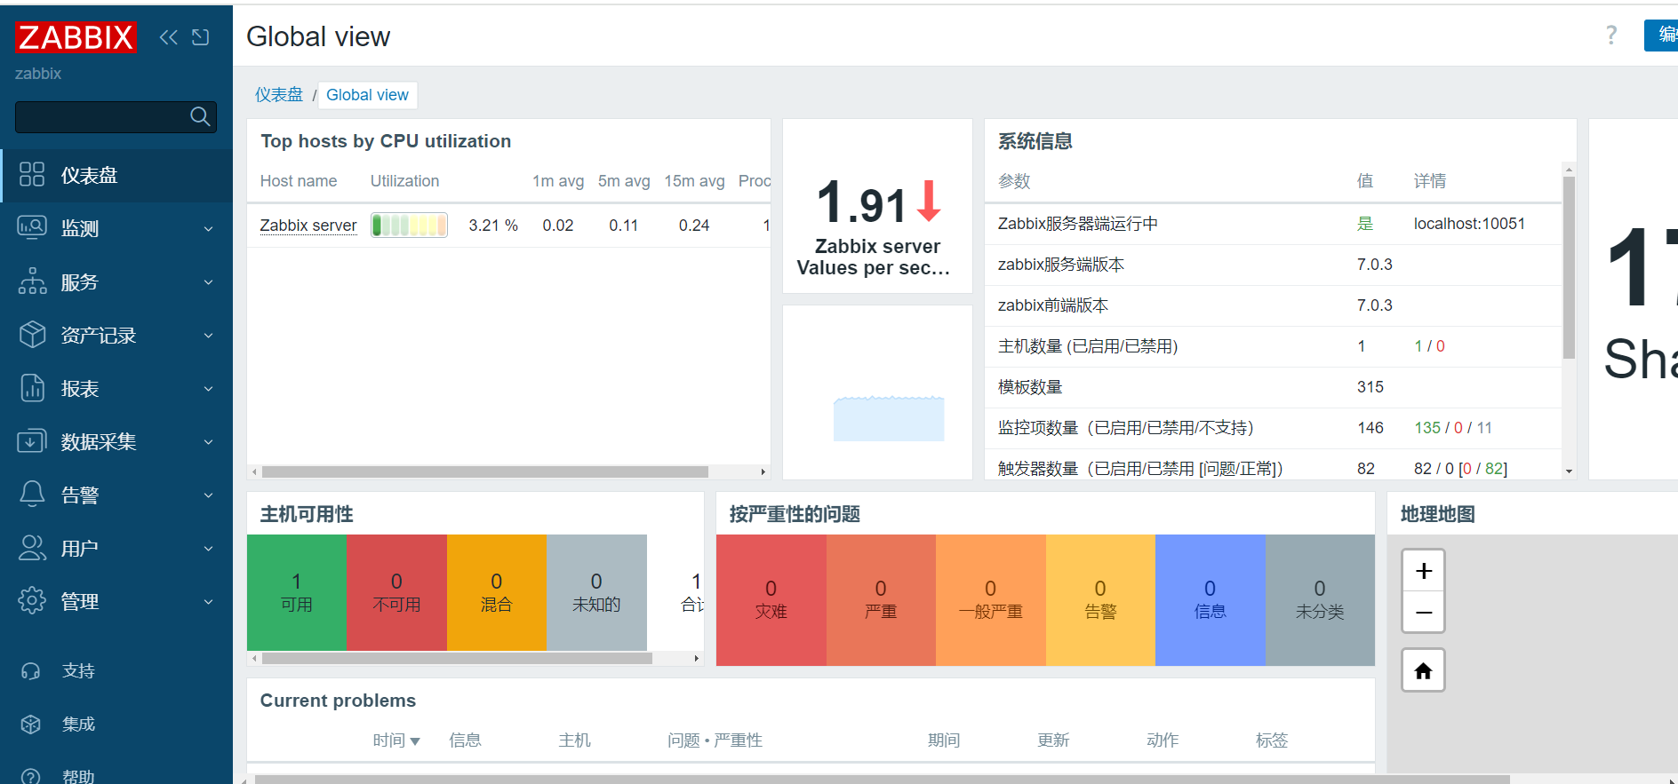Click the blue edit dashboard button
Screen dimensions: 1678x784
1661,35
